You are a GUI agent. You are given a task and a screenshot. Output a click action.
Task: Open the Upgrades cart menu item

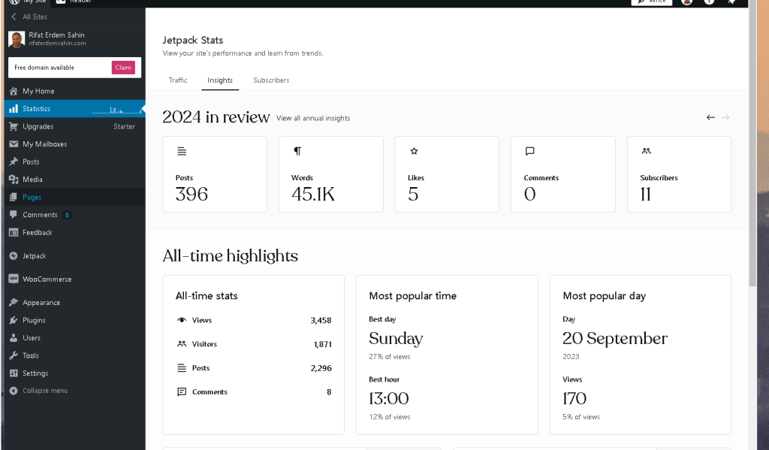(x=74, y=127)
